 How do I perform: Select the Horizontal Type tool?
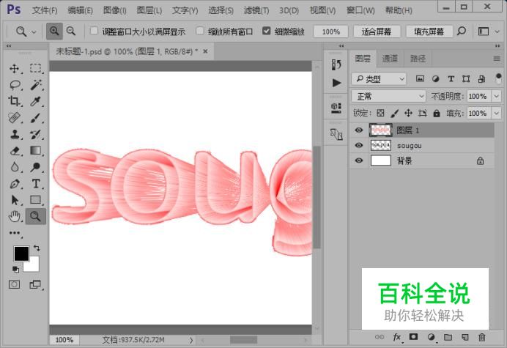(36, 184)
